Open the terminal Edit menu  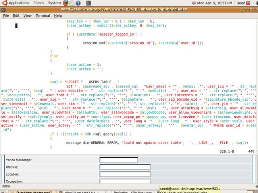click(x=16, y=15)
